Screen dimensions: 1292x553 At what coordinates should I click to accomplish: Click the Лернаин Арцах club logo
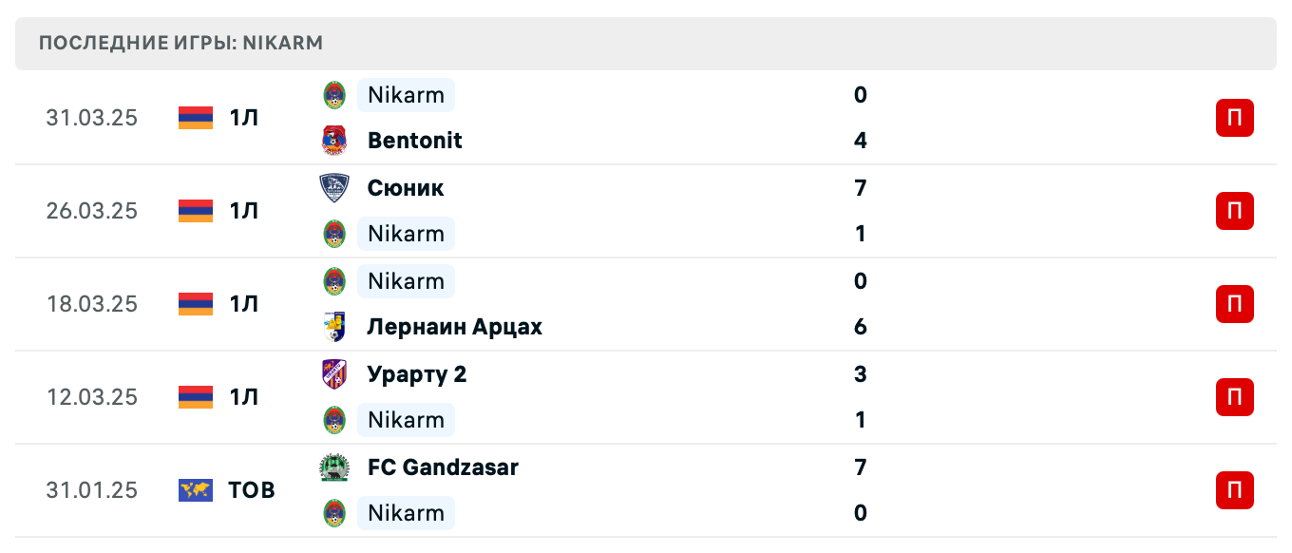[334, 327]
